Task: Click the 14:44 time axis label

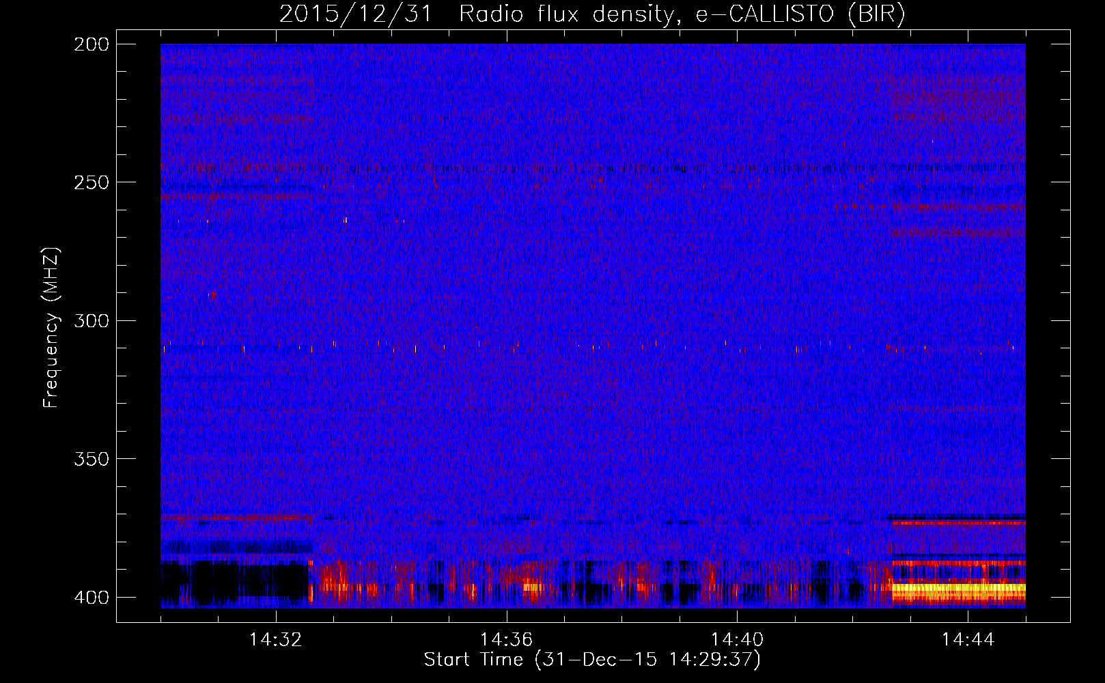Action: (x=968, y=640)
